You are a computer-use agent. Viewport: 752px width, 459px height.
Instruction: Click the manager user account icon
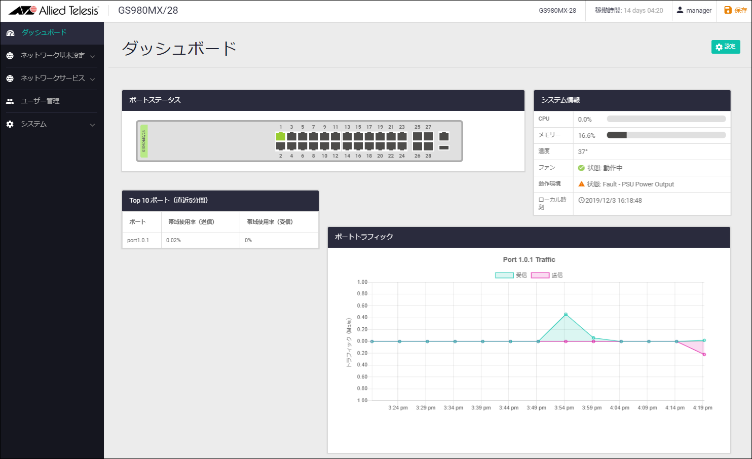680,10
